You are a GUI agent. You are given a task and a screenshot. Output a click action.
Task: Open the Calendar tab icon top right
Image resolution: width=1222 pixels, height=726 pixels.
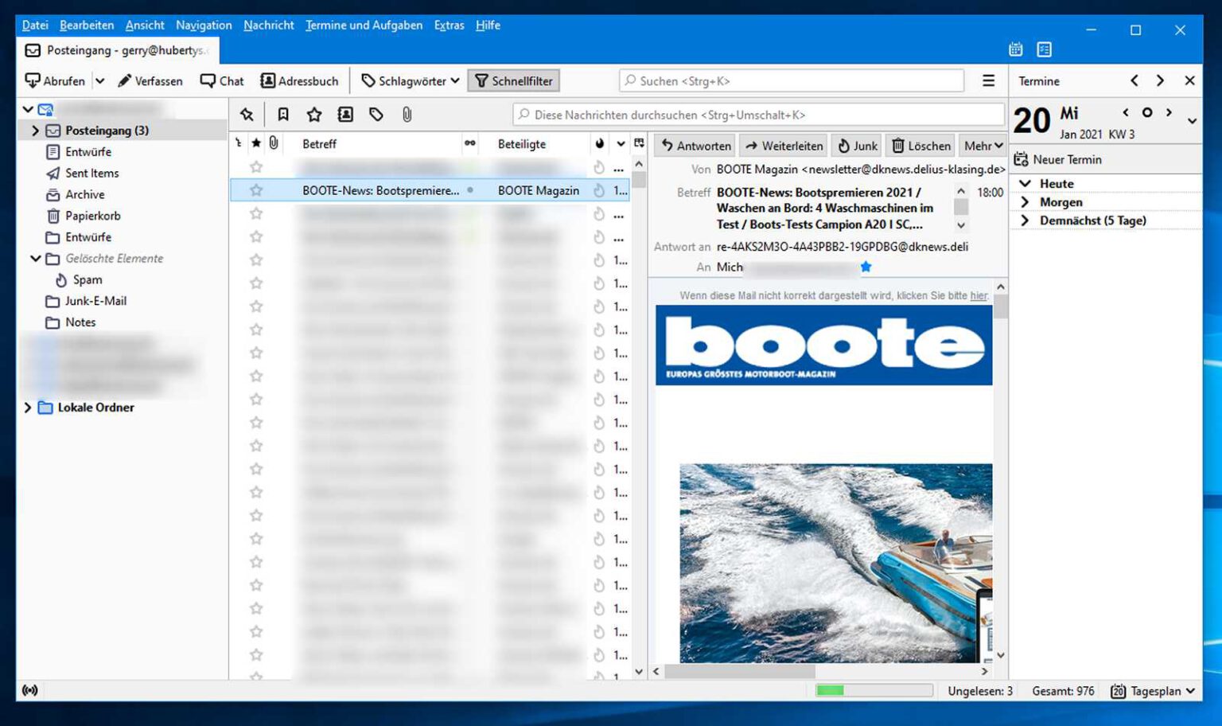pos(1015,49)
